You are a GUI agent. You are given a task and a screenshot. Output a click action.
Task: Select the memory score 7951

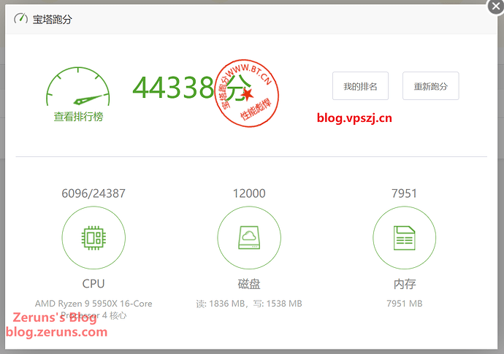point(404,193)
